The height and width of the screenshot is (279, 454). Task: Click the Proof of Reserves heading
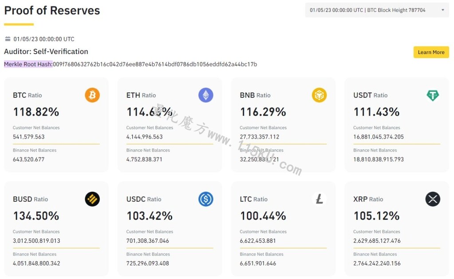tap(52, 11)
